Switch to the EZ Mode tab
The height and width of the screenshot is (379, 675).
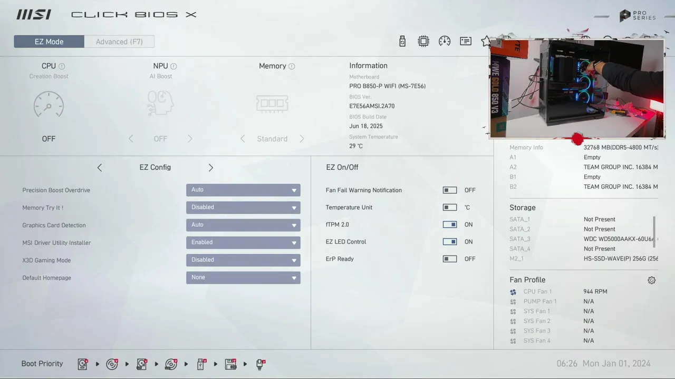49,42
